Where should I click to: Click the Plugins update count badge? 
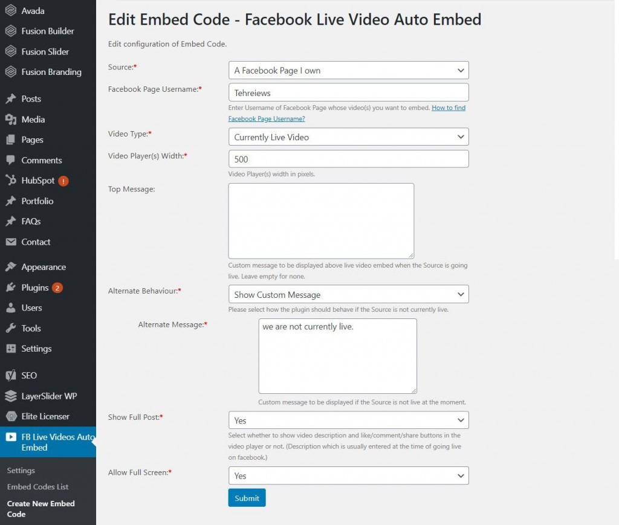click(x=57, y=288)
